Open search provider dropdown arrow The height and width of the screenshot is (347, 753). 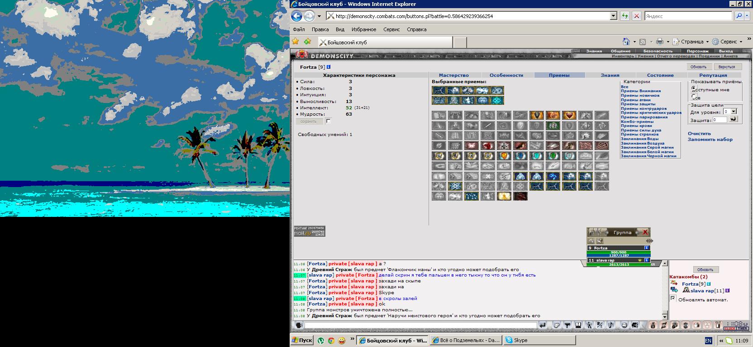tap(746, 16)
